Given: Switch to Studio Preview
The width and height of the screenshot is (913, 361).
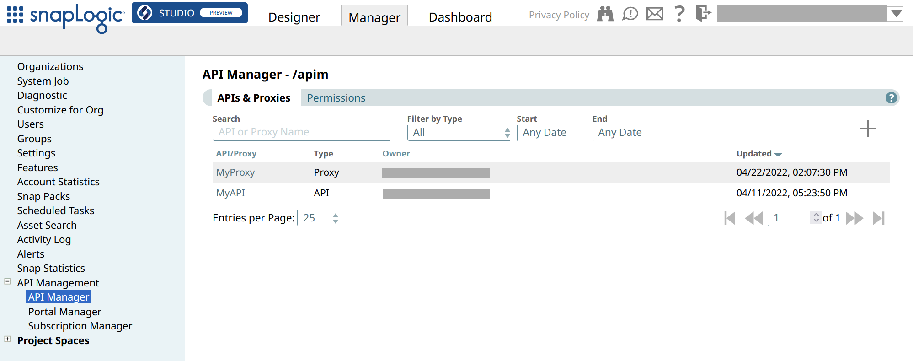Looking at the screenshot, I should (190, 13).
